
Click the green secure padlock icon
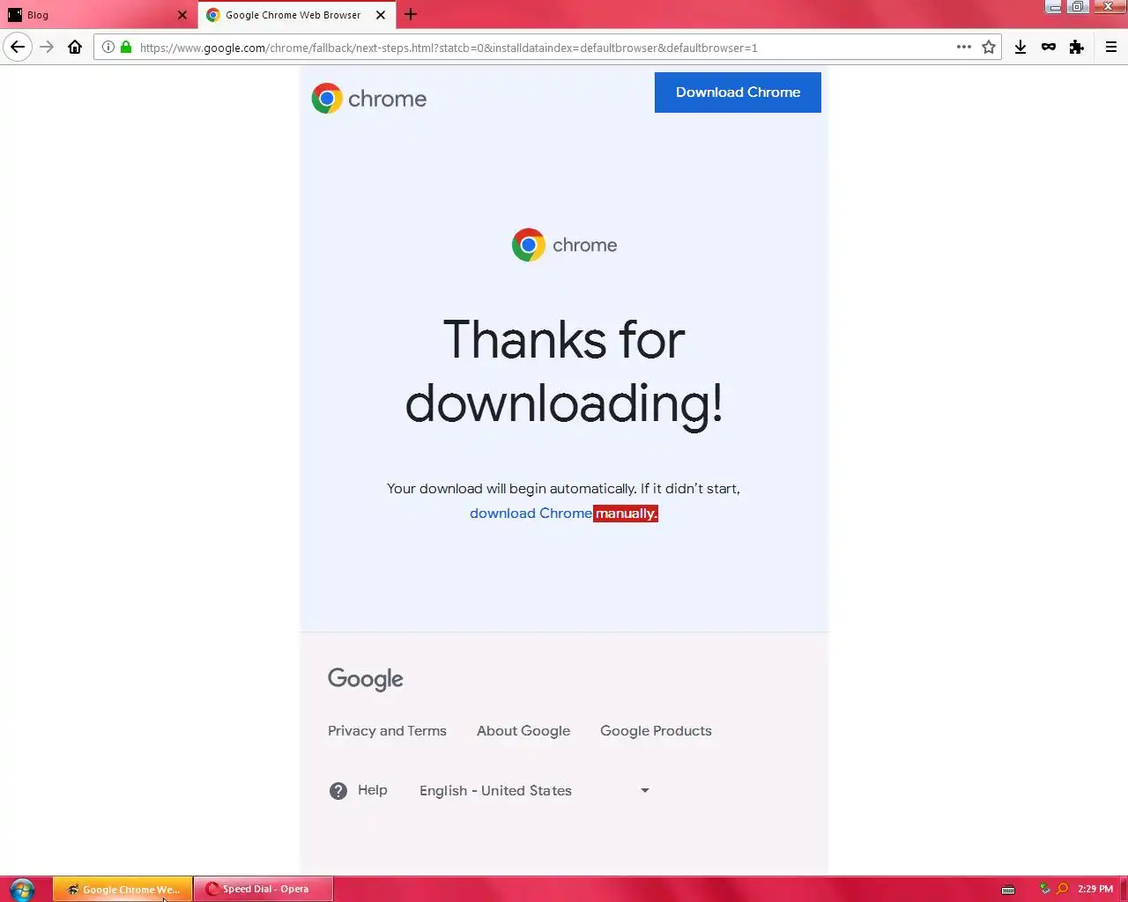click(126, 48)
